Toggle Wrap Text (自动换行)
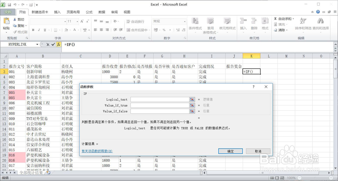Viewport: 338px width, 181px height. 136,22
